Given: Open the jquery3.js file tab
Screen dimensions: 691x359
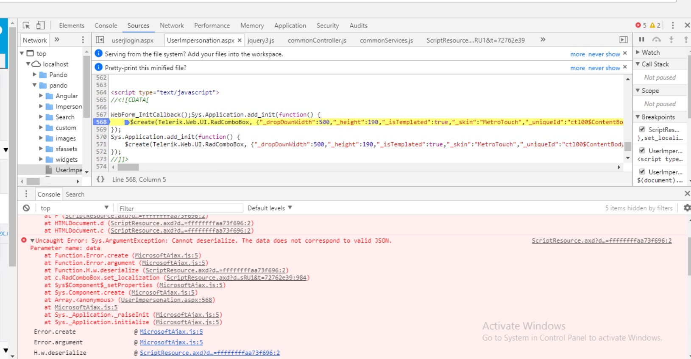Looking at the screenshot, I should coord(261,40).
